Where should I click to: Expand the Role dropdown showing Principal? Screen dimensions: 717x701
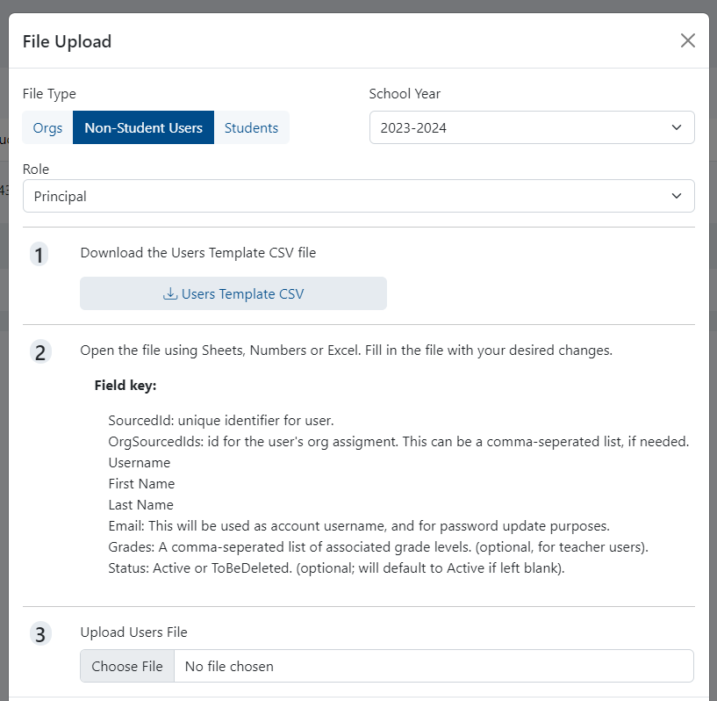tap(358, 196)
